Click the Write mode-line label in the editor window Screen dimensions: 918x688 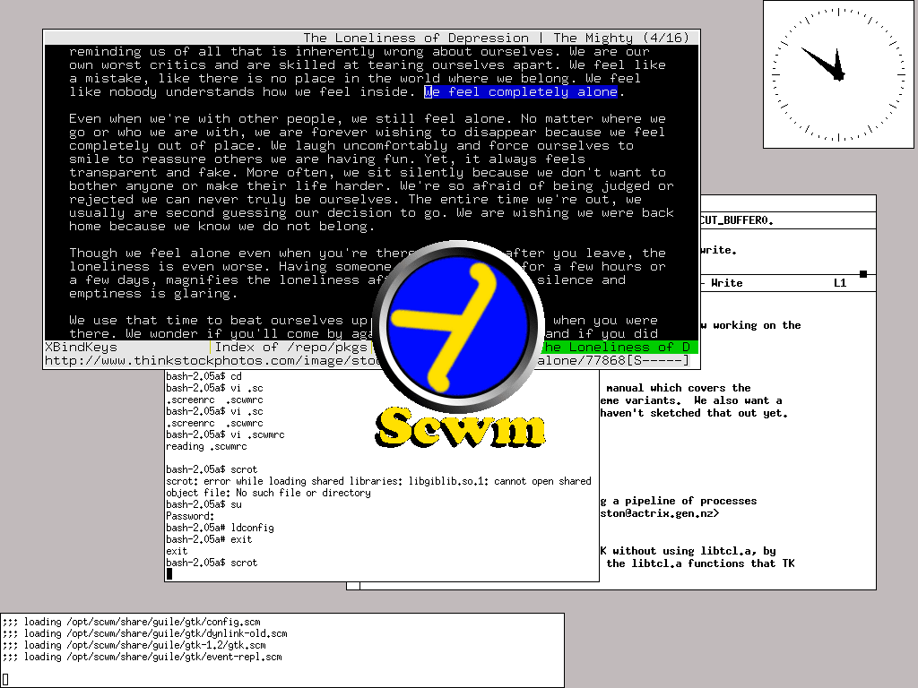[x=726, y=283]
